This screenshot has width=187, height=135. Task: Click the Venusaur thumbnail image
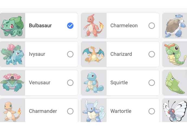tap(12, 83)
